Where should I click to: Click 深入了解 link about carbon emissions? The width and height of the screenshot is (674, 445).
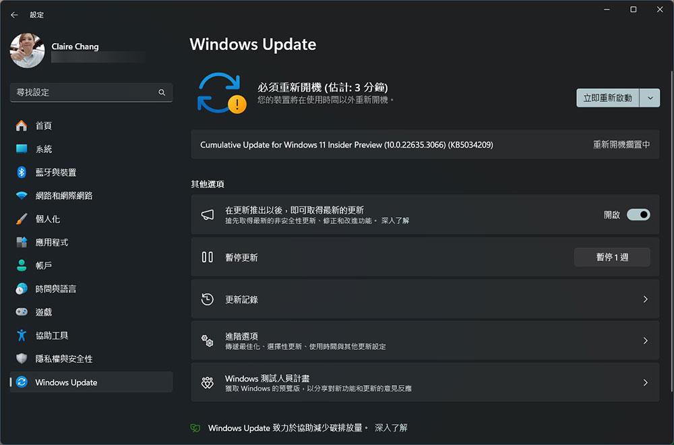[391, 428]
